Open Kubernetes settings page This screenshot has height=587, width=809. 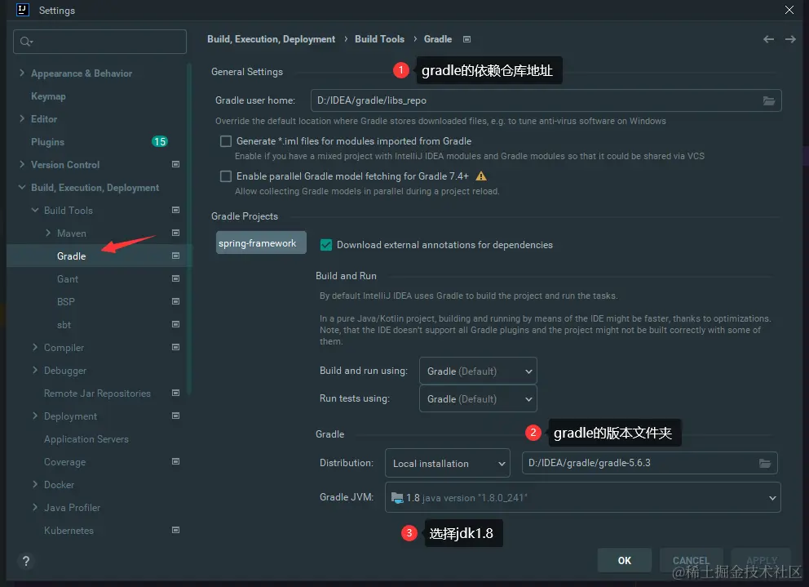click(x=69, y=531)
